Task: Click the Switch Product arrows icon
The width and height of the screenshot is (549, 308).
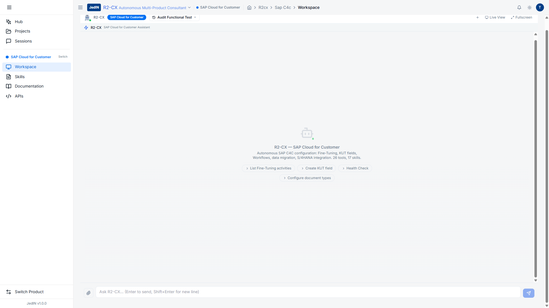Action: 9,292
